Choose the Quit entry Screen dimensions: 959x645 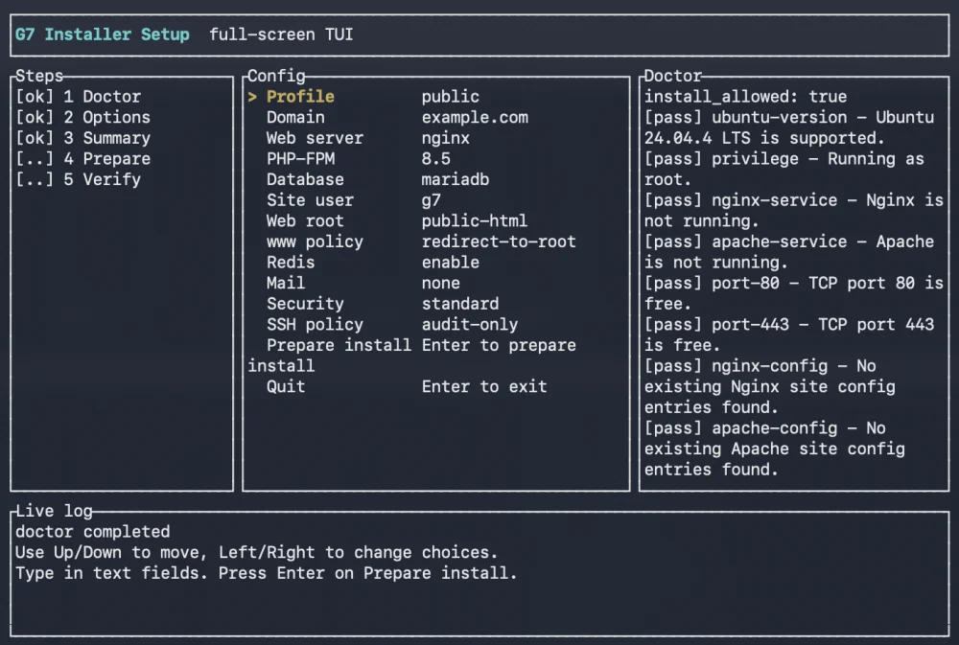click(x=406, y=387)
